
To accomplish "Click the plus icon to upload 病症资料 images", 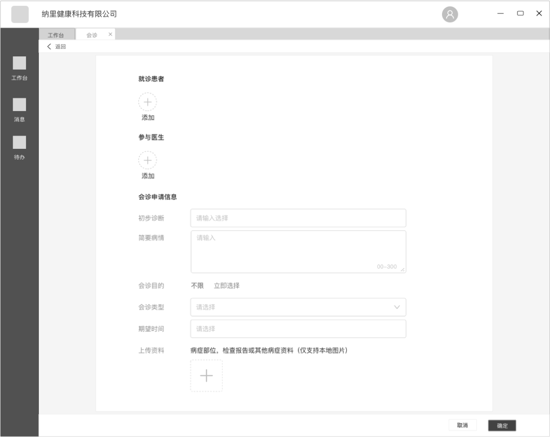I will [x=206, y=375].
